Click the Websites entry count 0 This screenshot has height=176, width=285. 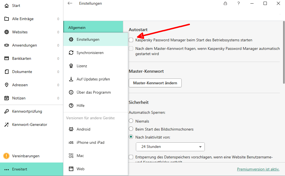point(58,32)
